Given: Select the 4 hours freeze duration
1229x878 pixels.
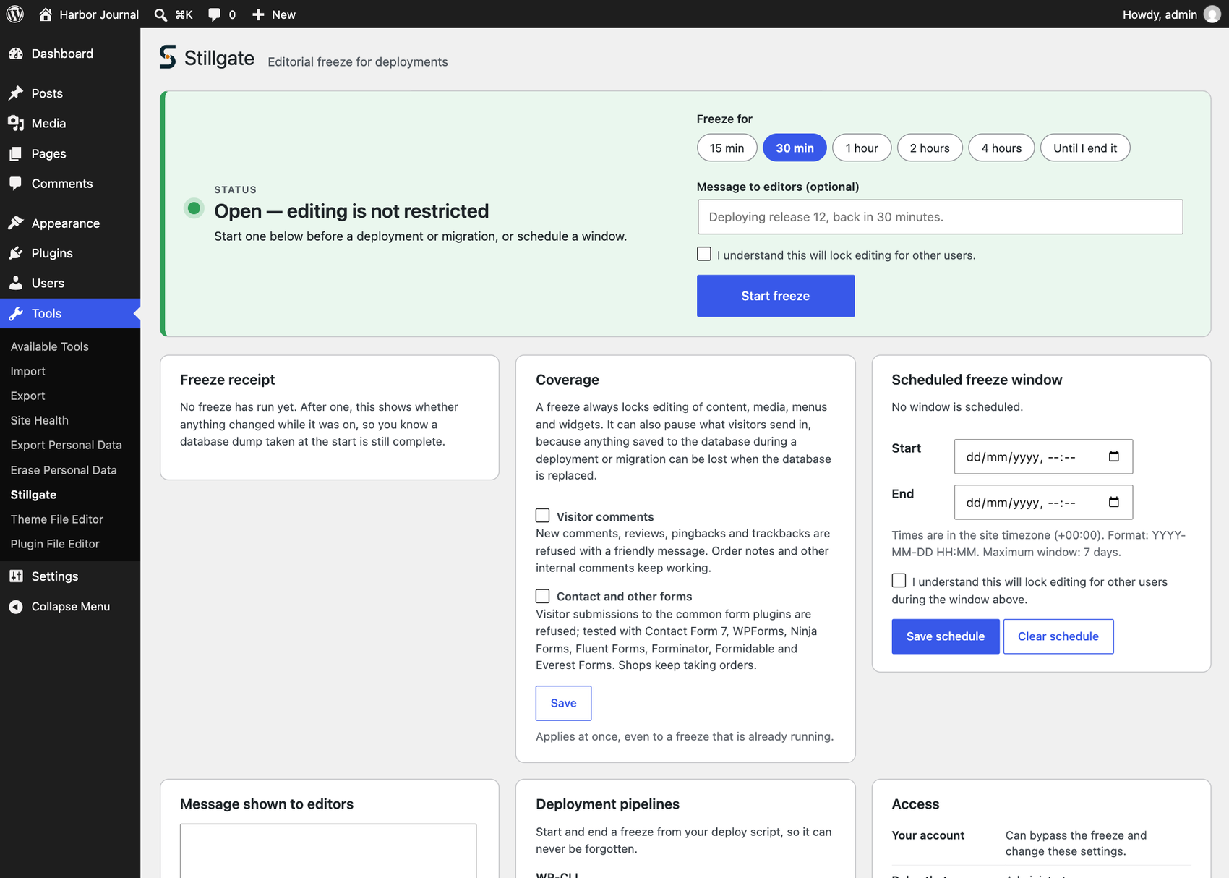Looking at the screenshot, I should coord(1001,148).
